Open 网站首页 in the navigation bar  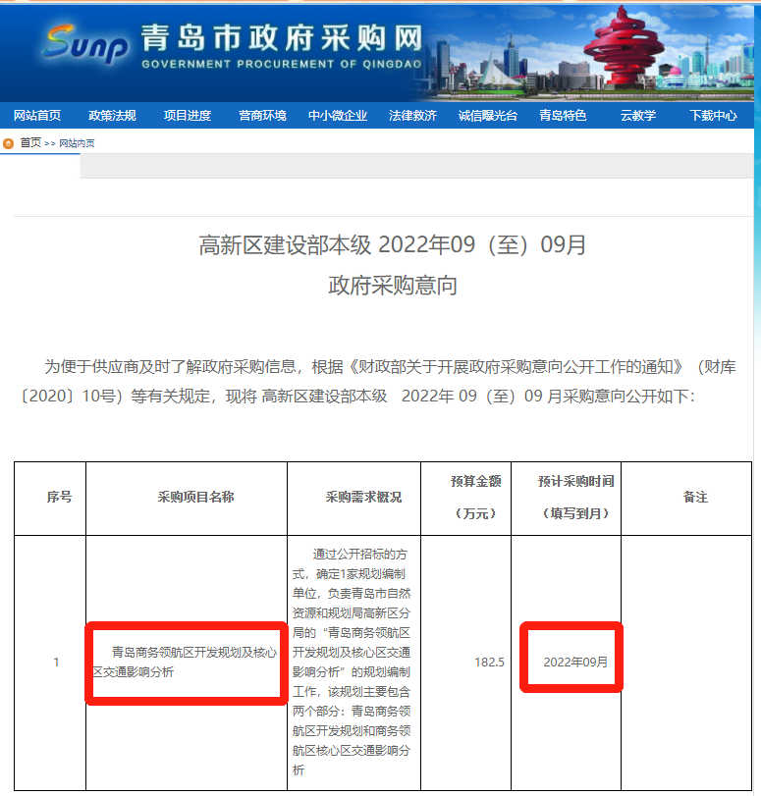point(37,116)
